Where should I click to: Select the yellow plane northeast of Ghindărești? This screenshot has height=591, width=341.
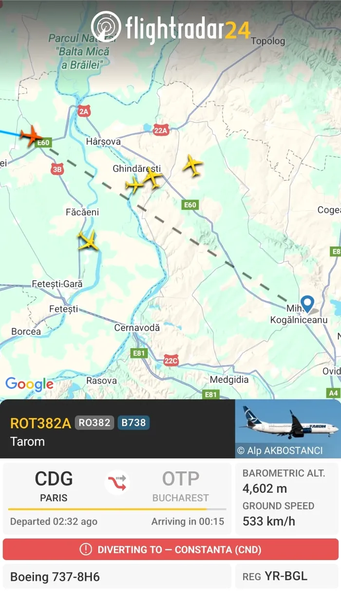[193, 165]
